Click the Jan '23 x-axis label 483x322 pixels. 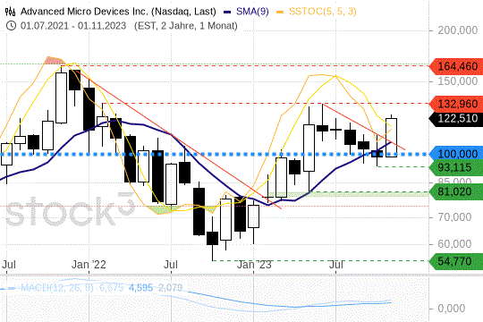coord(254,265)
